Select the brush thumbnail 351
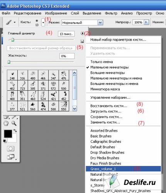 click(x=22, y=96)
